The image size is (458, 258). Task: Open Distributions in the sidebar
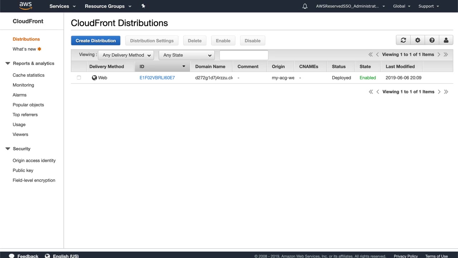(26, 39)
